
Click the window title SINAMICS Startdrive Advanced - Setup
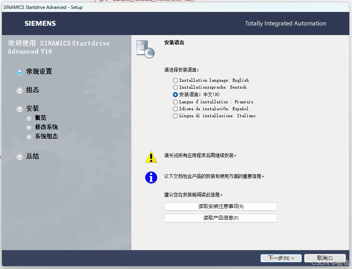pos(43,7)
